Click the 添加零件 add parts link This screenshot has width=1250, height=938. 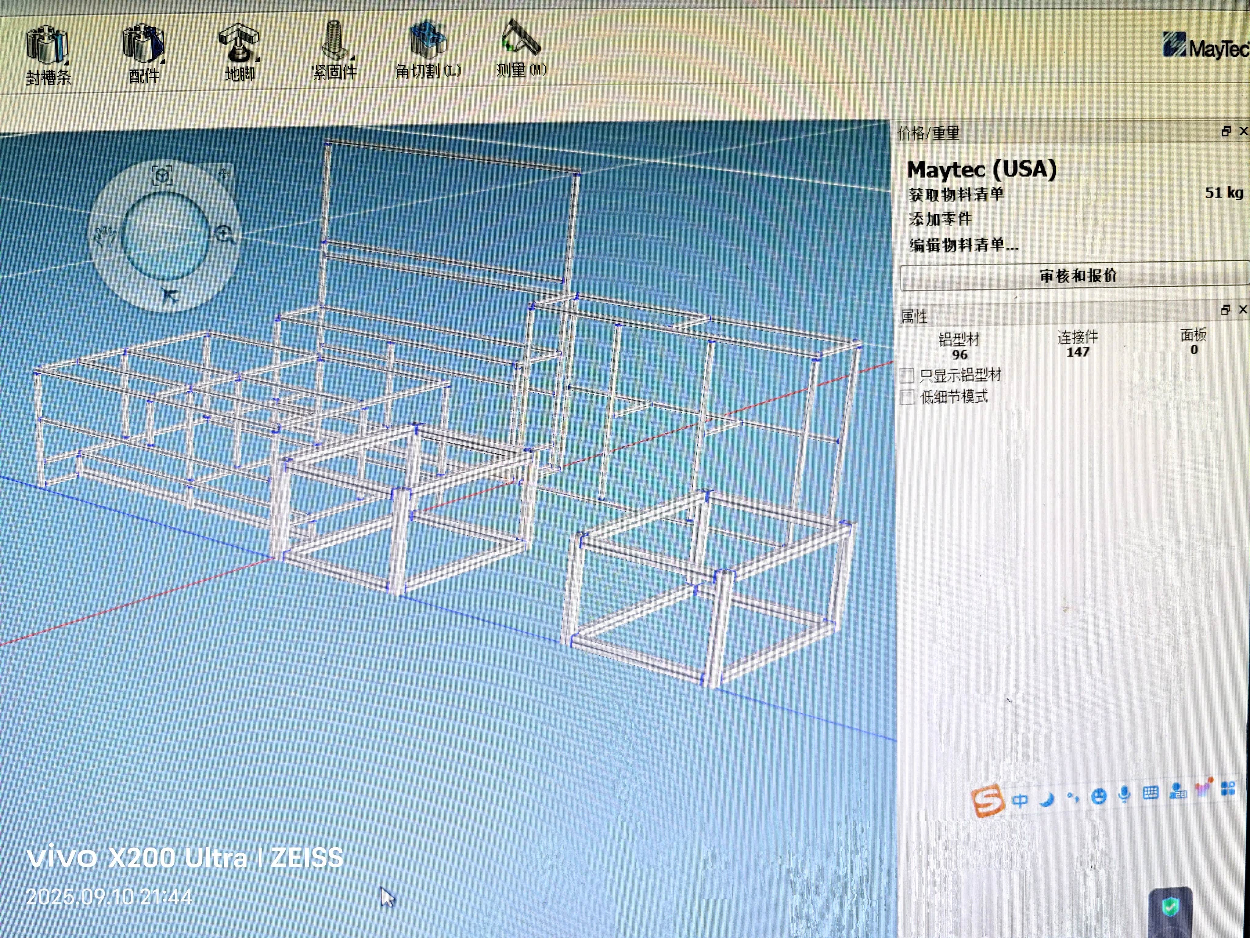(940, 219)
